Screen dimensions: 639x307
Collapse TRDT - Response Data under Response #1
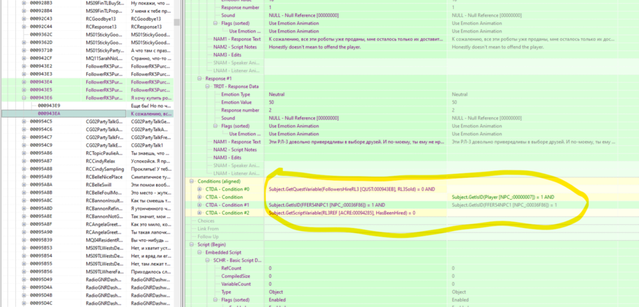[x=208, y=86]
